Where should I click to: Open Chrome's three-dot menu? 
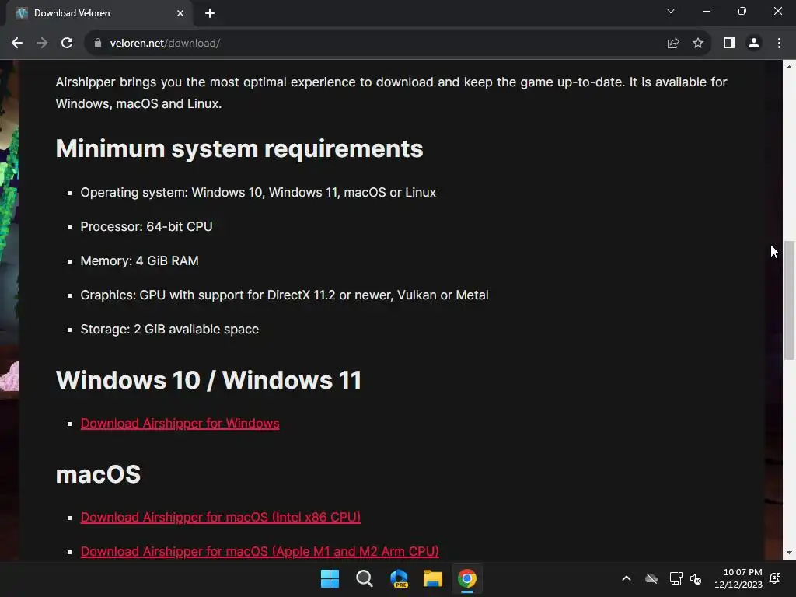coord(779,44)
